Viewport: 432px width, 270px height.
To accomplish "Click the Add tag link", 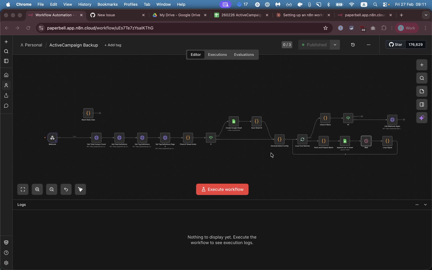I will click(113, 45).
